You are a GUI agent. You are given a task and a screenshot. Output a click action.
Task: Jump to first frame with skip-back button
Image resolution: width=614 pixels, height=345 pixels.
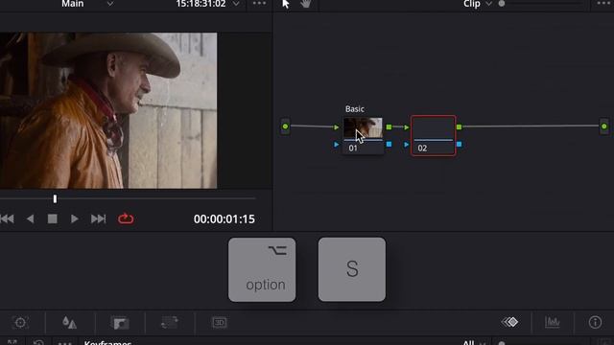click(x=7, y=218)
